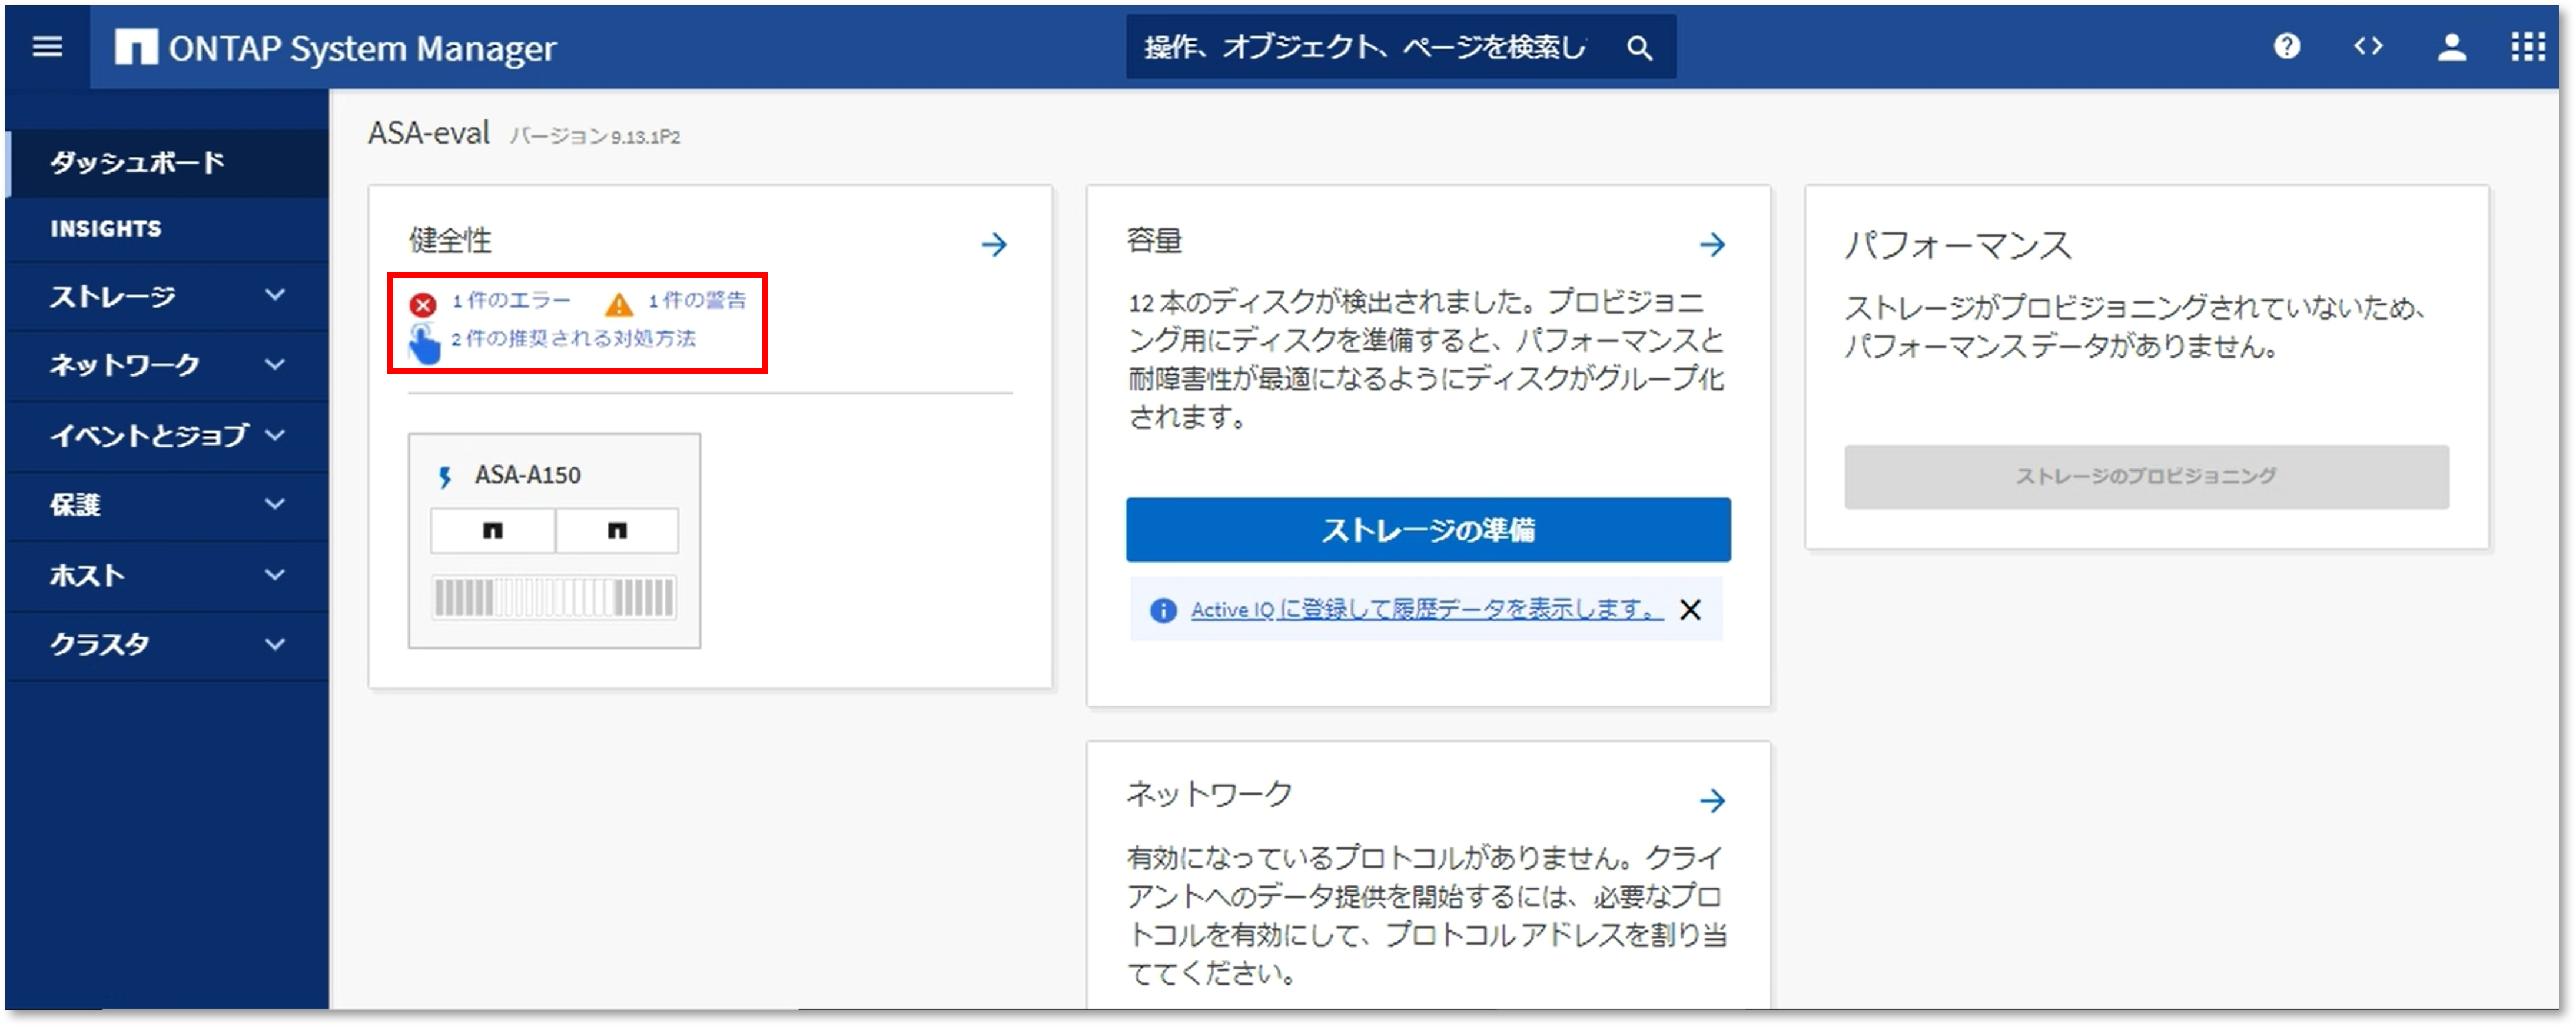
Task: Open the help question mark icon
Action: (x=2287, y=46)
